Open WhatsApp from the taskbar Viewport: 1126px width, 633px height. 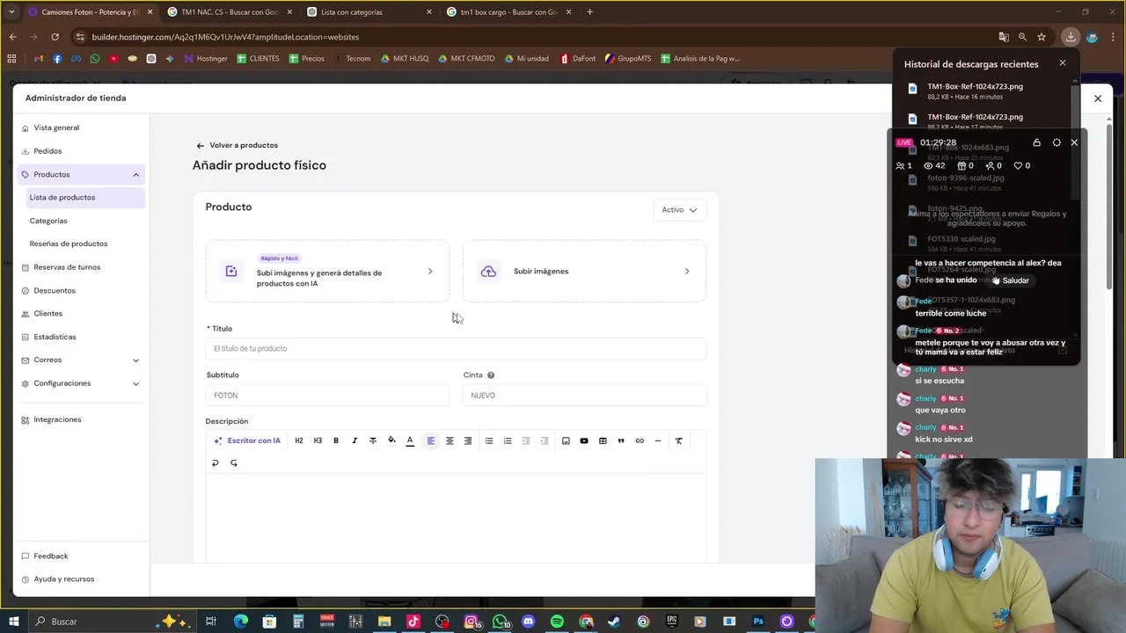click(500, 622)
